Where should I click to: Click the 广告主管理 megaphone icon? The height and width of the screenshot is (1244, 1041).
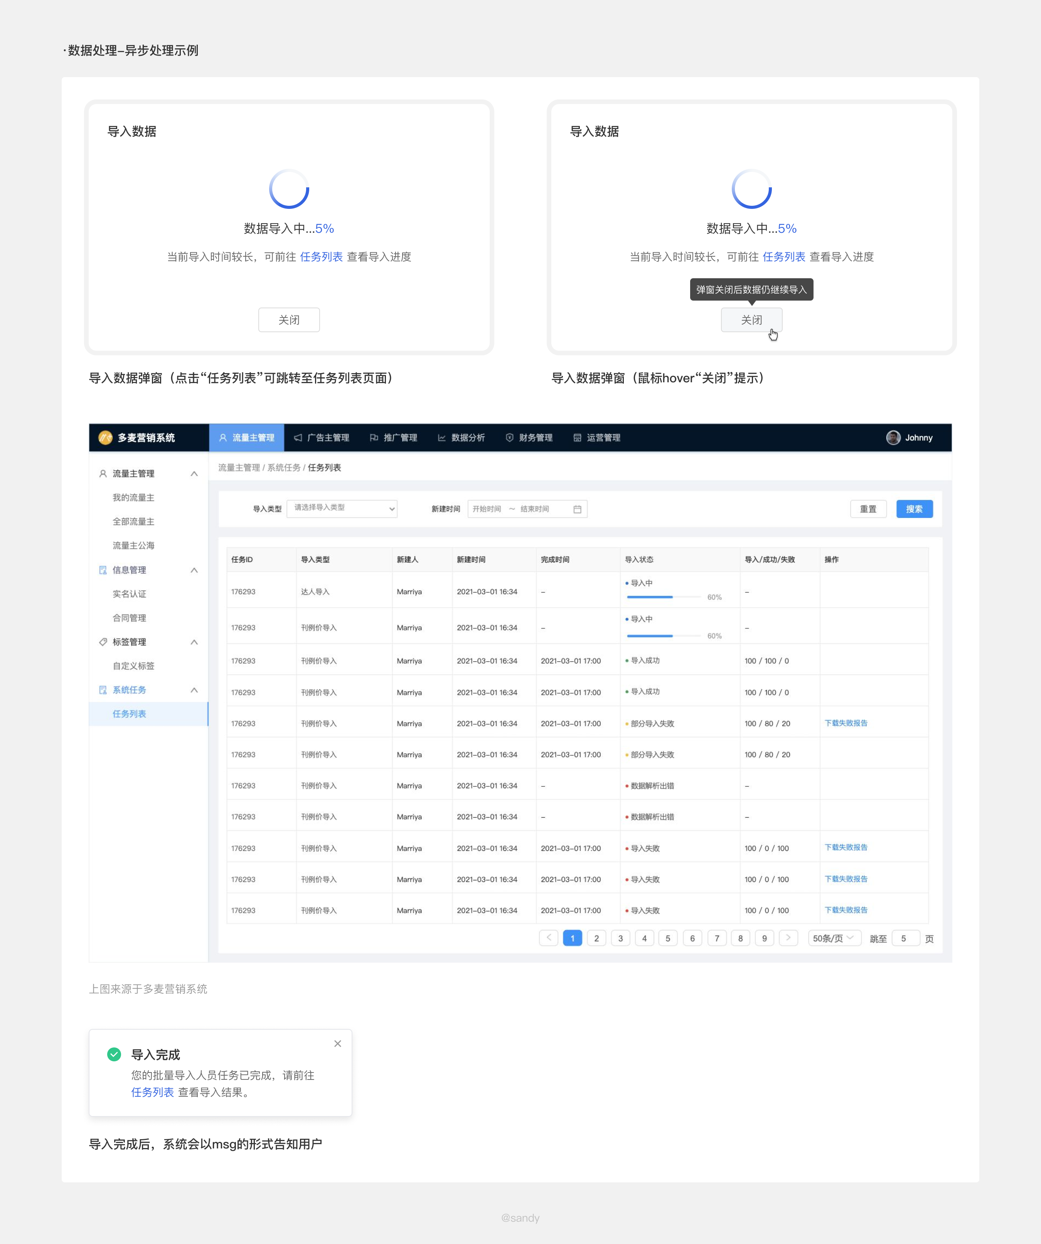298,438
